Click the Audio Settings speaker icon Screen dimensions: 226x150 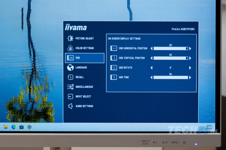point(70,106)
